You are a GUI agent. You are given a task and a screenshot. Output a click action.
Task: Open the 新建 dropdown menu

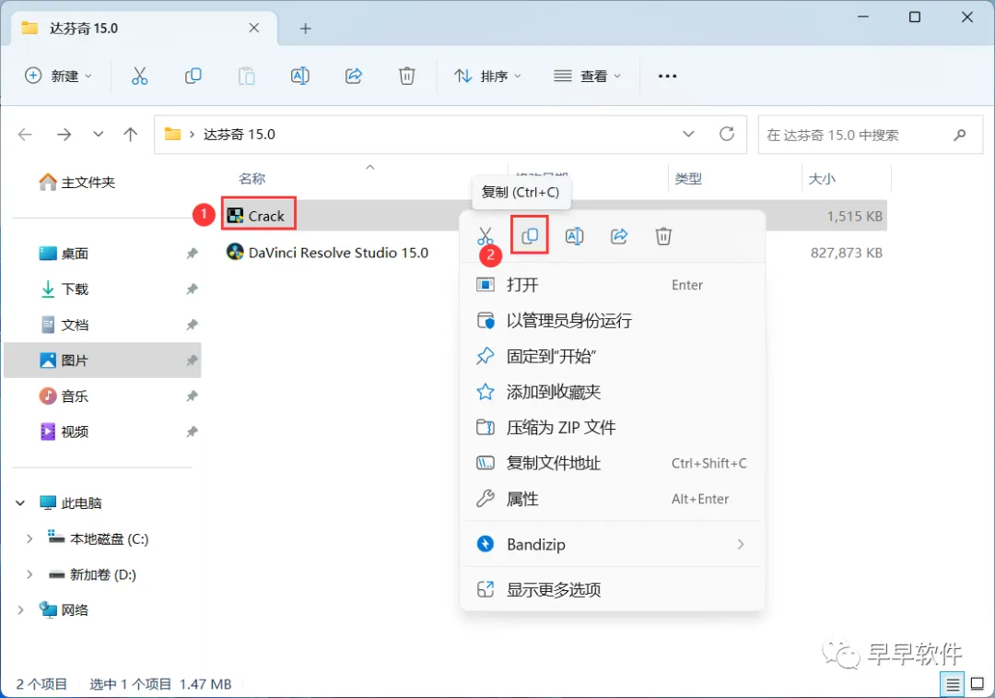click(58, 77)
